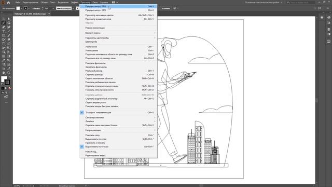Toggle Выравнивать по сетке entry

tap(119, 139)
